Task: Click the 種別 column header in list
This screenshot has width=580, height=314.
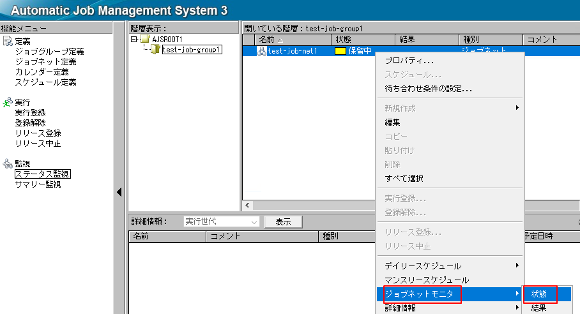Action: (x=491, y=40)
